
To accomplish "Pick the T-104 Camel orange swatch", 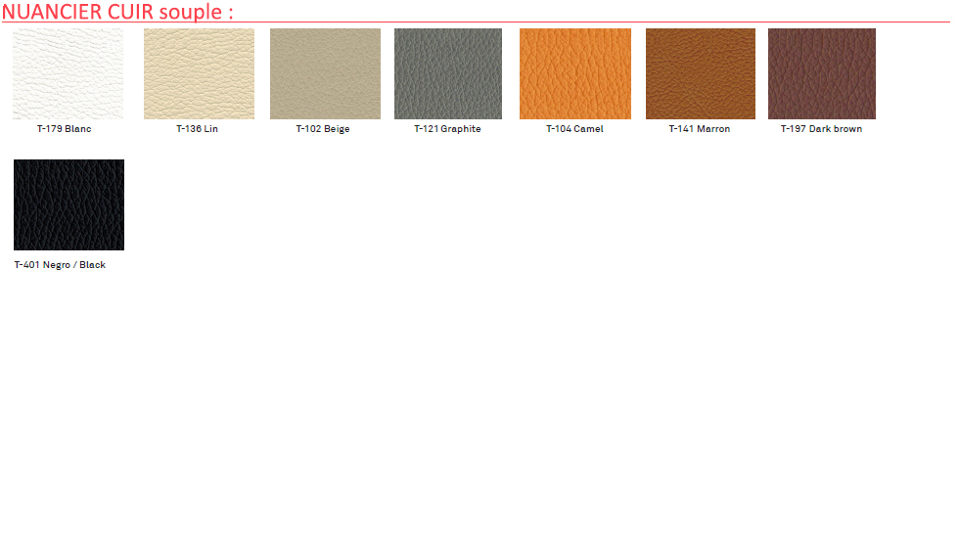I will pos(575,73).
